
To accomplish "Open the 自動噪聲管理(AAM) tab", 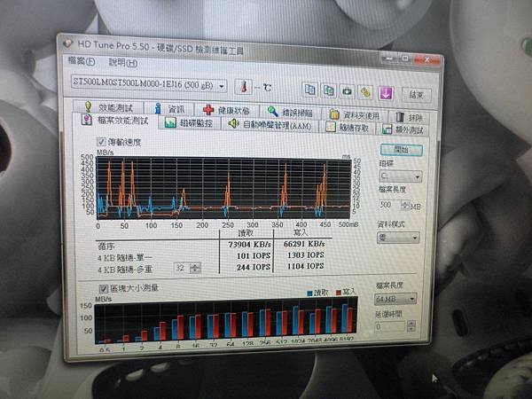I will click(270, 125).
